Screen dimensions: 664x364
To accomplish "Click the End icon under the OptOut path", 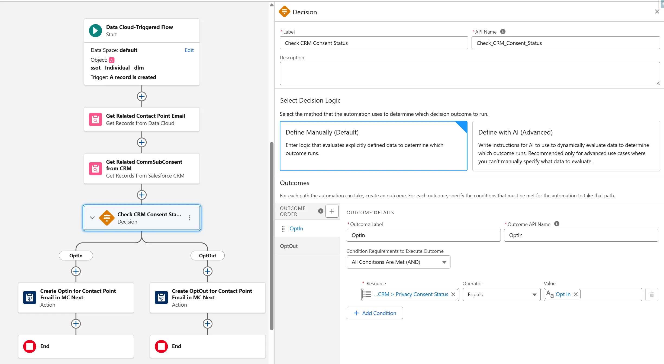I will [161, 346].
